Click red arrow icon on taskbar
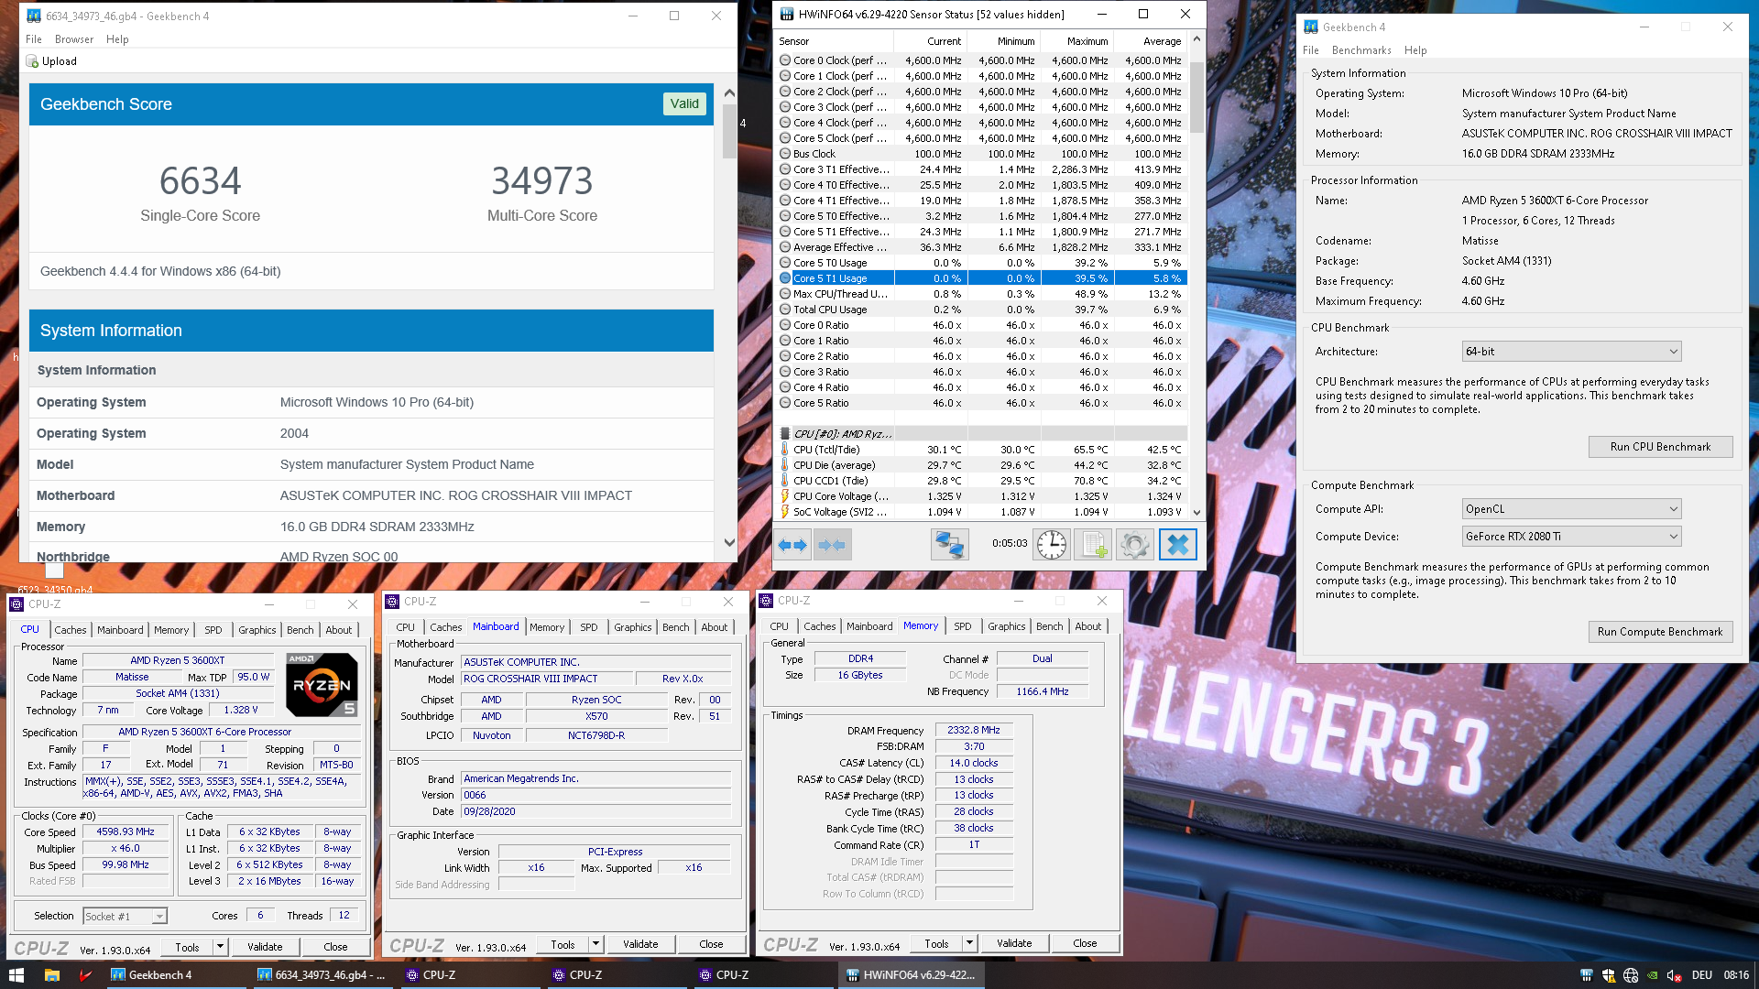Viewport: 1759px width, 989px height. click(85, 975)
